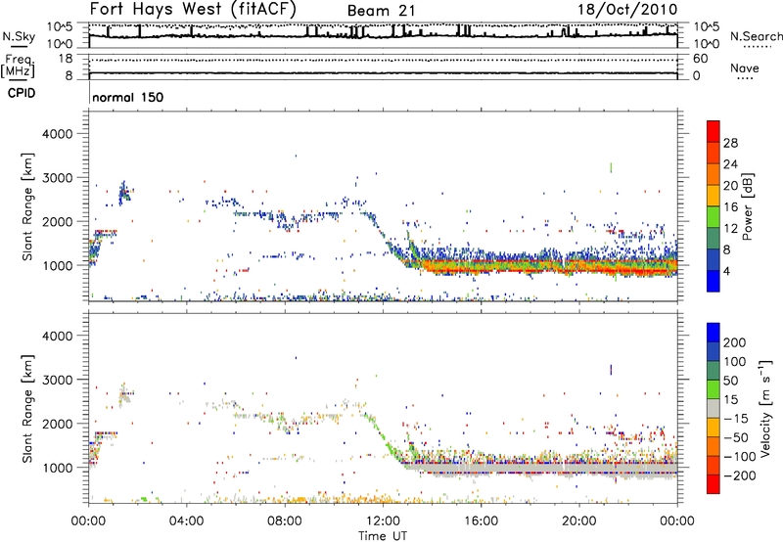Select '1000' range tick in velocity panel

58,468
